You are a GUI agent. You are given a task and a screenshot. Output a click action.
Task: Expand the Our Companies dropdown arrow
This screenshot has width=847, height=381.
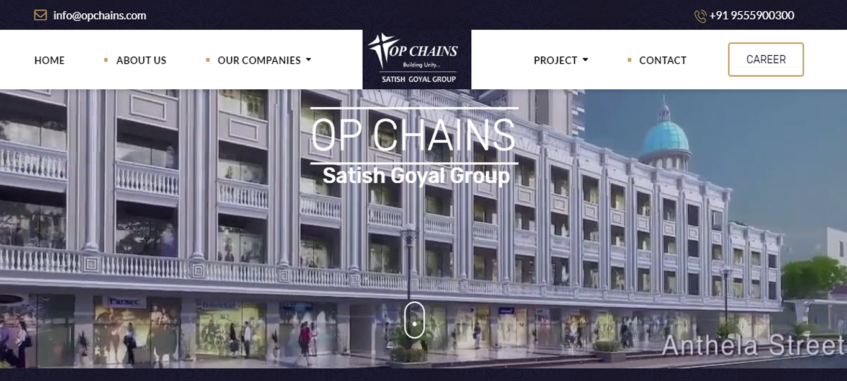(309, 60)
